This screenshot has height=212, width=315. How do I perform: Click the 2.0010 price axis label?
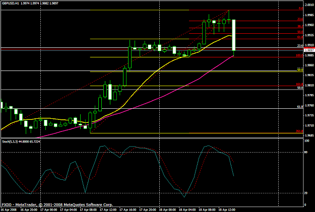[309, 5]
